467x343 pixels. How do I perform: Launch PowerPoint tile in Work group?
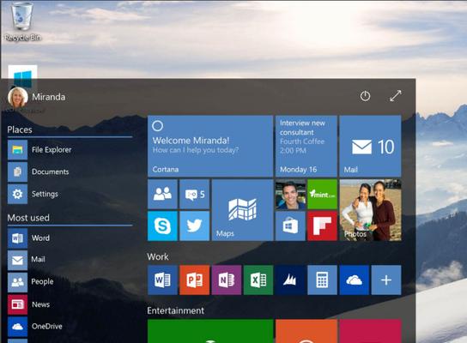click(x=195, y=280)
